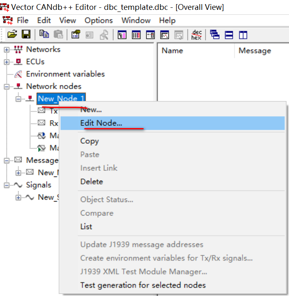Image resolution: width=289 pixels, height=296 pixels.
Task: Select the Tx item under New_Node_1
Action: pos(53,111)
